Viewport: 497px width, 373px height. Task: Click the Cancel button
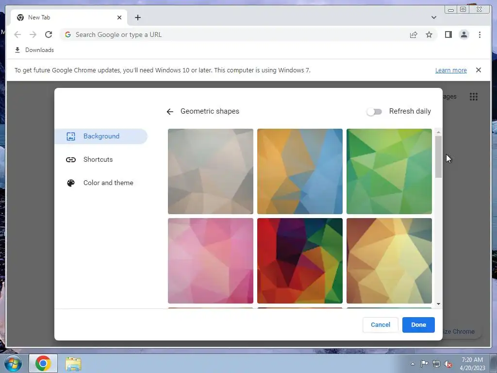381,325
